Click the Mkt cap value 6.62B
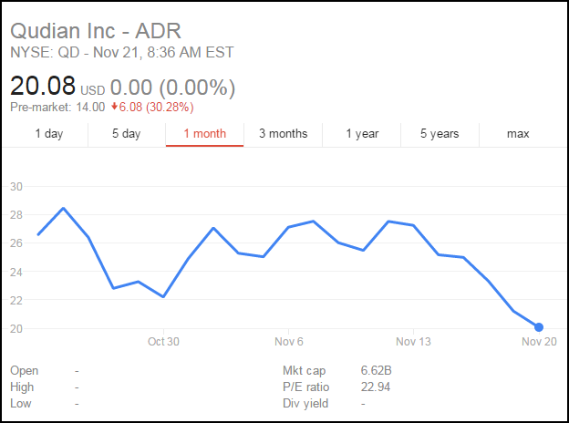The image size is (569, 423). coord(378,372)
